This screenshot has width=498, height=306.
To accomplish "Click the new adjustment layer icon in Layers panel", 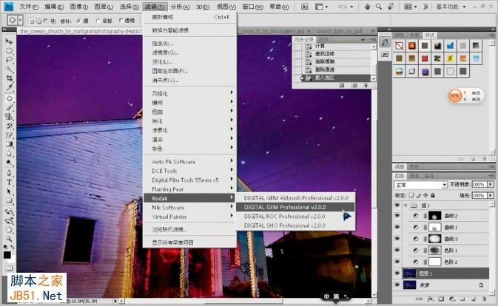I will click(x=452, y=299).
